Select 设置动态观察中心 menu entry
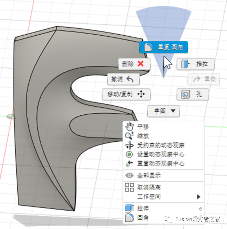Screen dimensions: 227x229 tap(161, 155)
